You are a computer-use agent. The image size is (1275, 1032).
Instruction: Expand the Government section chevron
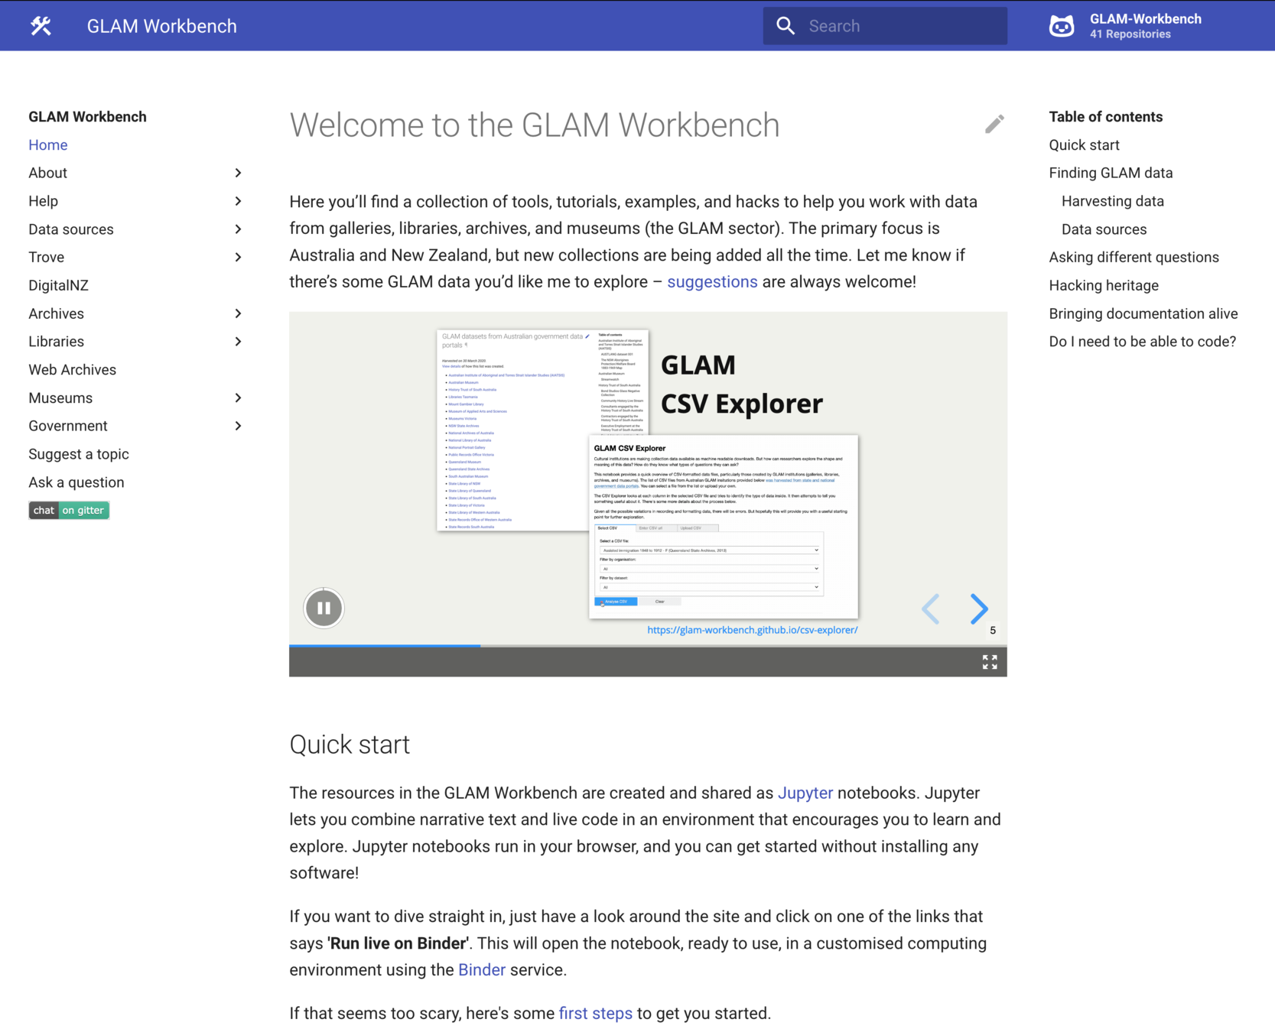238,426
